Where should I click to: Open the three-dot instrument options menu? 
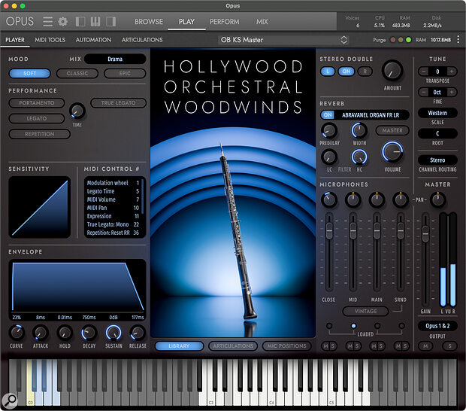pos(458,39)
